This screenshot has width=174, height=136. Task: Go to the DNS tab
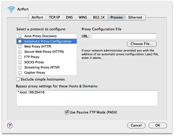click(x=69, y=17)
